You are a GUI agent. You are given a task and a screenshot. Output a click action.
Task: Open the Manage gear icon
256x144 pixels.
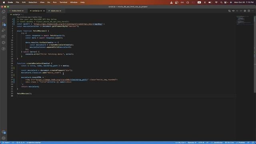tap(4, 138)
